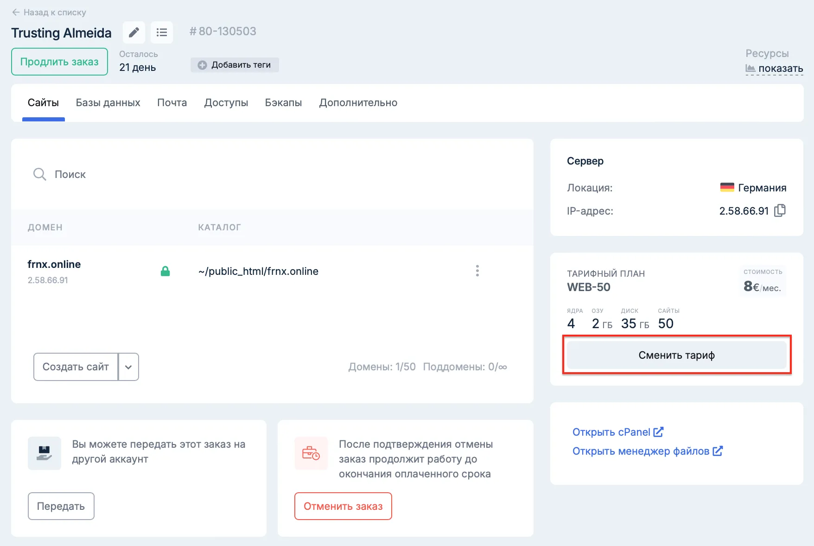814x546 pixels.
Task: Click the green SSL lock icon for frnx.online
Action: pos(165,271)
